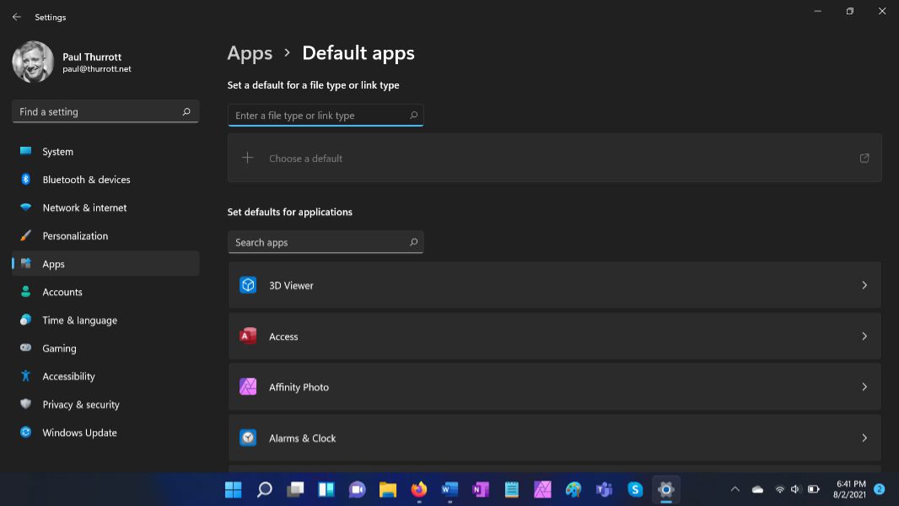The height and width of the screenshot is (506, 899).
Task: Click the Access app icon
Action: pos(248,336)
